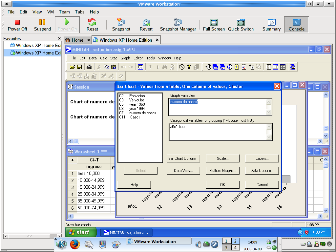Open the VMware File menu
Screen dimensions: 336x252
click(x=11, y=12)
